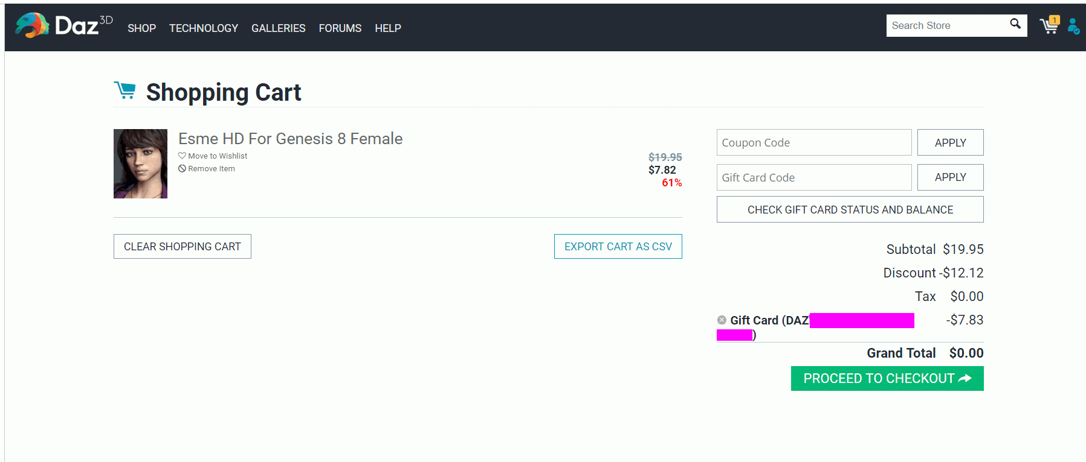Export cart as CSV
Viewport: 1086px width, 462px height.
pyautogui.click(x=618, y=247)
